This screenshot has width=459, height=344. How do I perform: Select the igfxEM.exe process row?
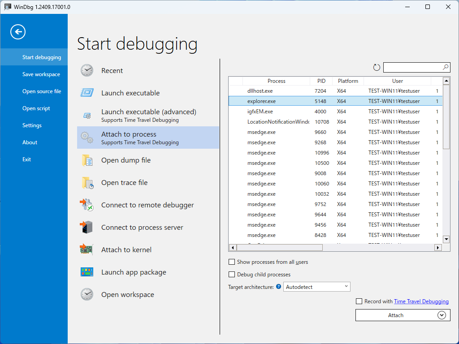[x=335, y=112]
